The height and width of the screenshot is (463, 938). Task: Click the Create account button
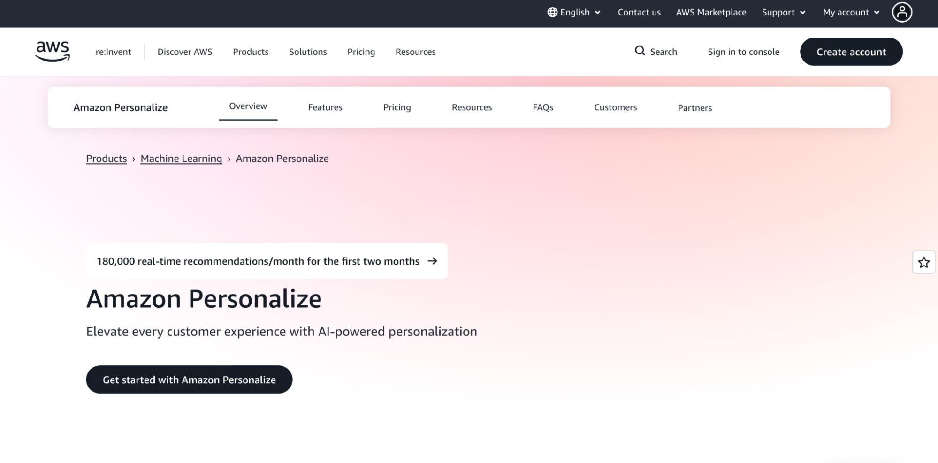point(851,52)
